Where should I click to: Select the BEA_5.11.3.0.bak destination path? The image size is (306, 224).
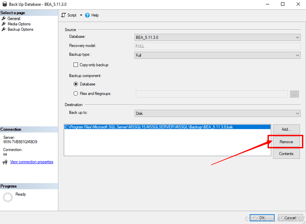167,127
